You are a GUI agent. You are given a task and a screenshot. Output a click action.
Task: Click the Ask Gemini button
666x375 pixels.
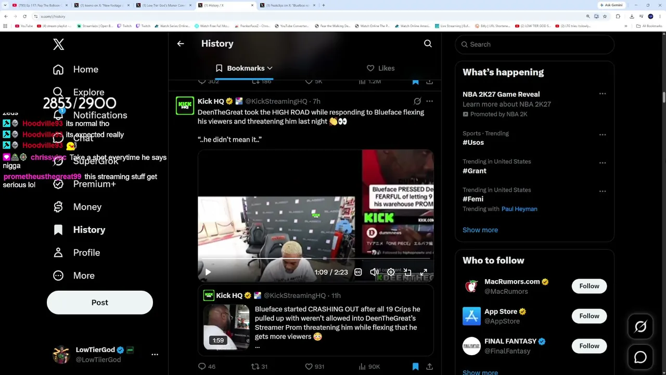coord(611,5)
